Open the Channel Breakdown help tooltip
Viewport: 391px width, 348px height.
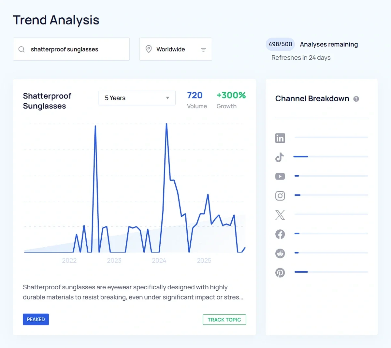tap(356, 99)
